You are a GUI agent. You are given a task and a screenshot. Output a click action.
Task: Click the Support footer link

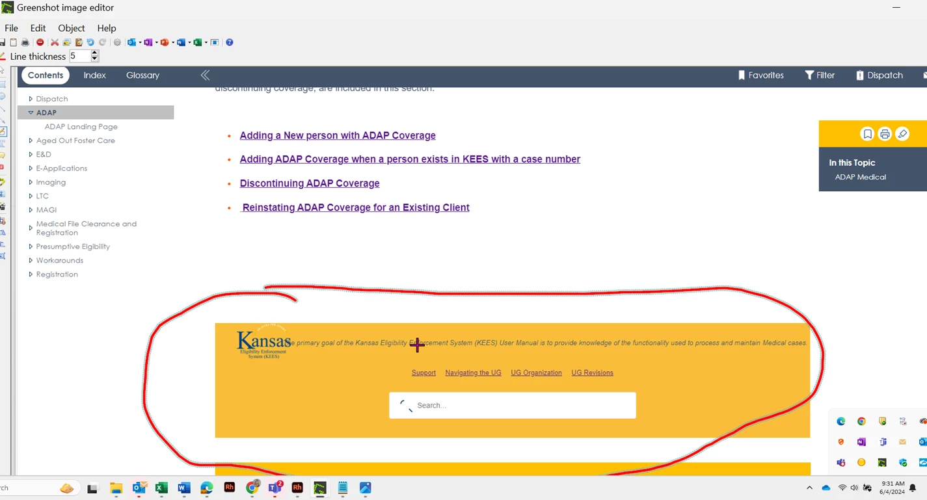[423, 373]
